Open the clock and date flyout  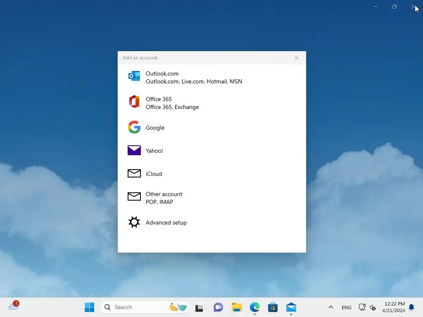pyautogui.click(x=394, y=307)
